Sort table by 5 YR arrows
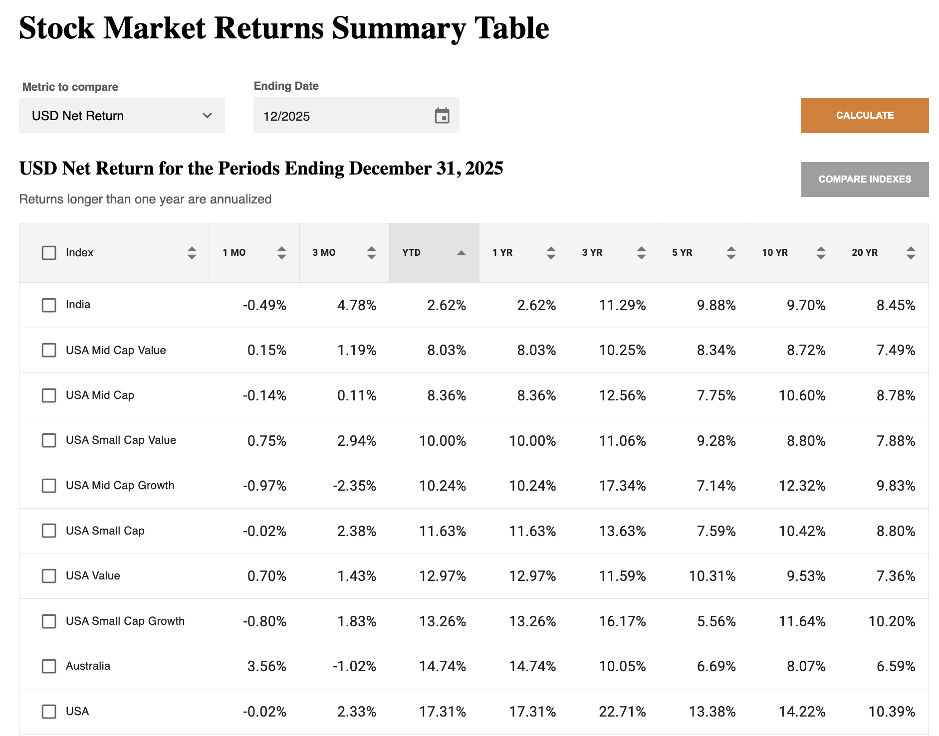This screenshot has width=939, height=736. 731,253
